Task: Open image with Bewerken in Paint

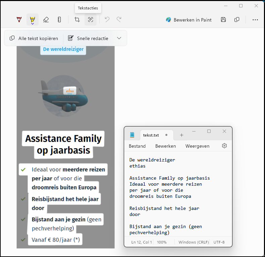Action: tap(189, 20)
